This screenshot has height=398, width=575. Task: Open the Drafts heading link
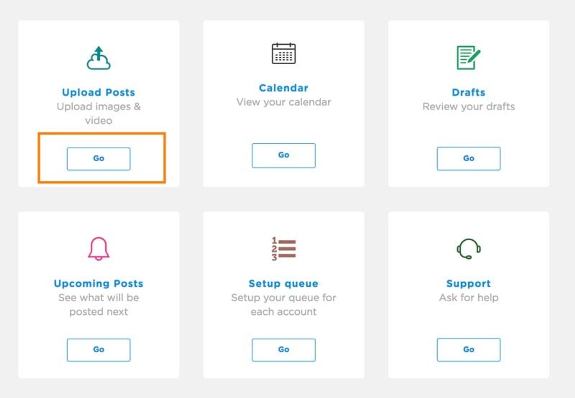(469, 92)
